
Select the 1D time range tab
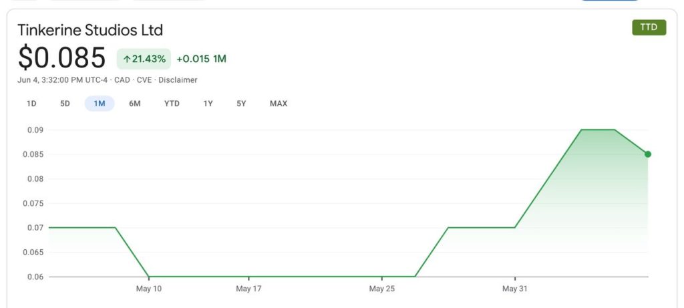point(31,104)
